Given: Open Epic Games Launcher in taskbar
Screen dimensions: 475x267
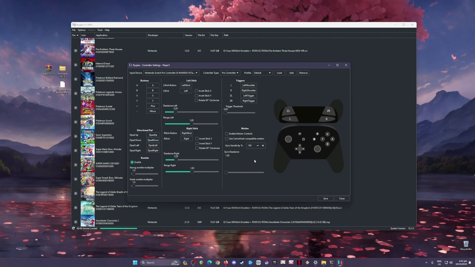Looking at the screenshot, I should coord(275,263).
